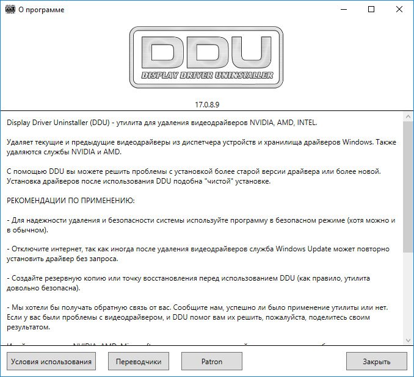
Task: Click the DDU Display Driver Uninstaller logo
Action: coord(206,57)
